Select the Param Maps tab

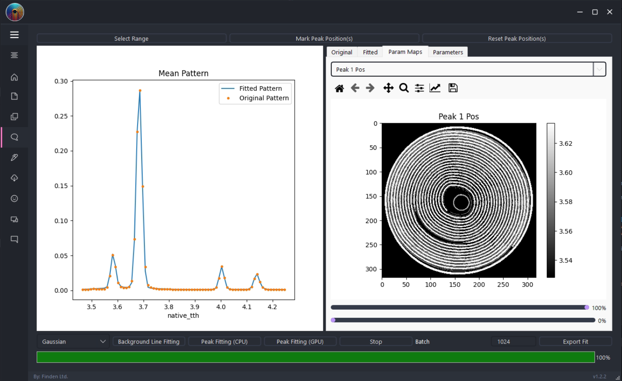(x=405, y=52)
